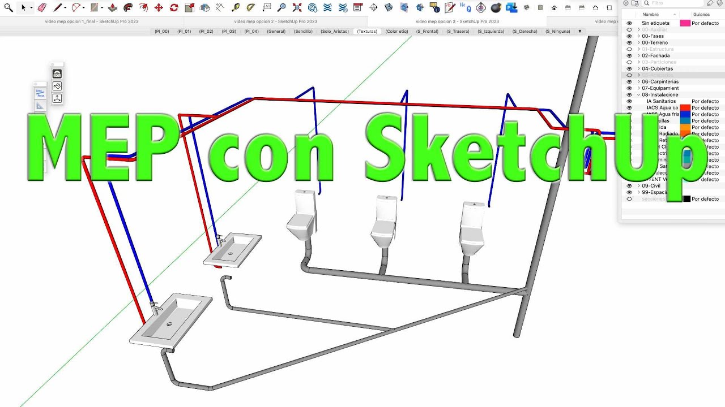Image resolution: width=725 pixels, height=407 pixels.
Task: Select the Scale tool
Action: pos(190,8)
